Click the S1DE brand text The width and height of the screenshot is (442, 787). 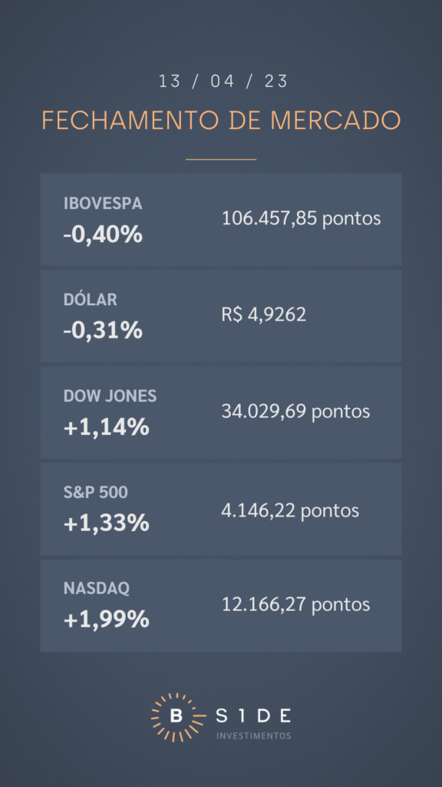(253, 716)
